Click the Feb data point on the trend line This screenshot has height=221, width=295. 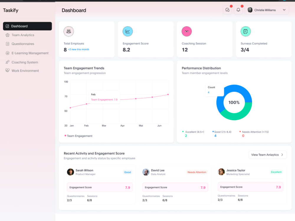tap(86, 104)
